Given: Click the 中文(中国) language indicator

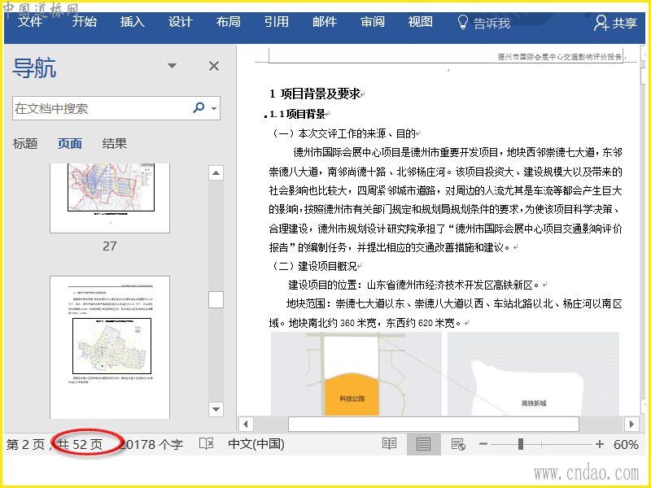Looking at the screenshot, I should tap(256, 444).
